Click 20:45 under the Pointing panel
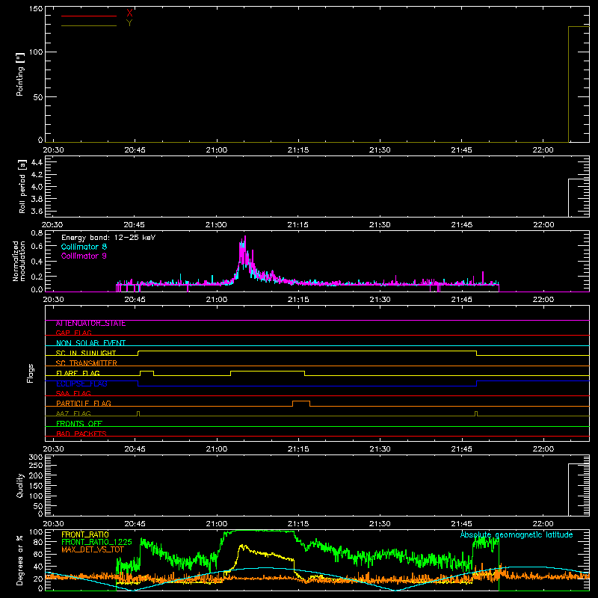Screen dimensions: 598x598 135,150
